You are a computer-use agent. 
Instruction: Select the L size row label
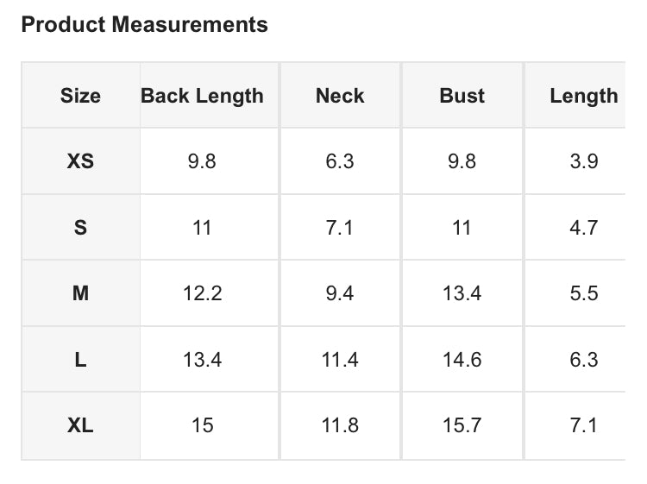[x=80, y=360]
